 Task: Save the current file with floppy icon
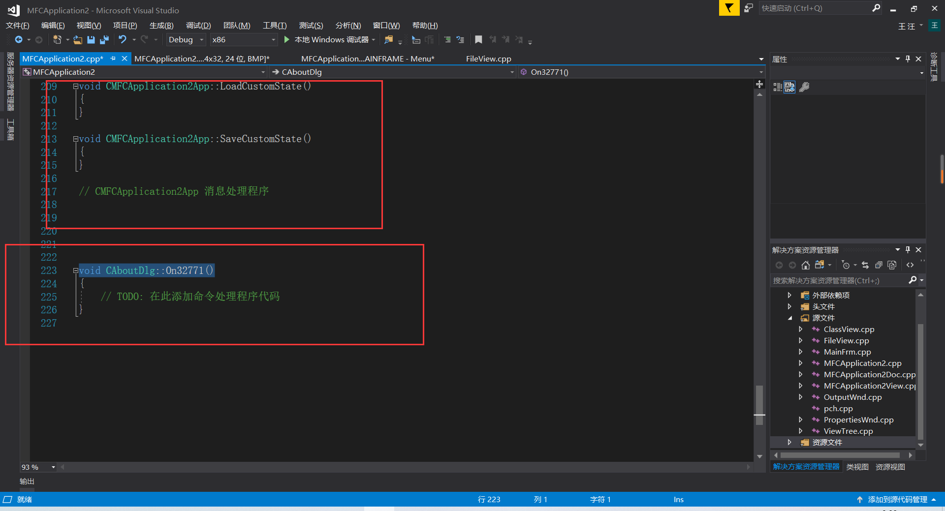click(91, 40)
